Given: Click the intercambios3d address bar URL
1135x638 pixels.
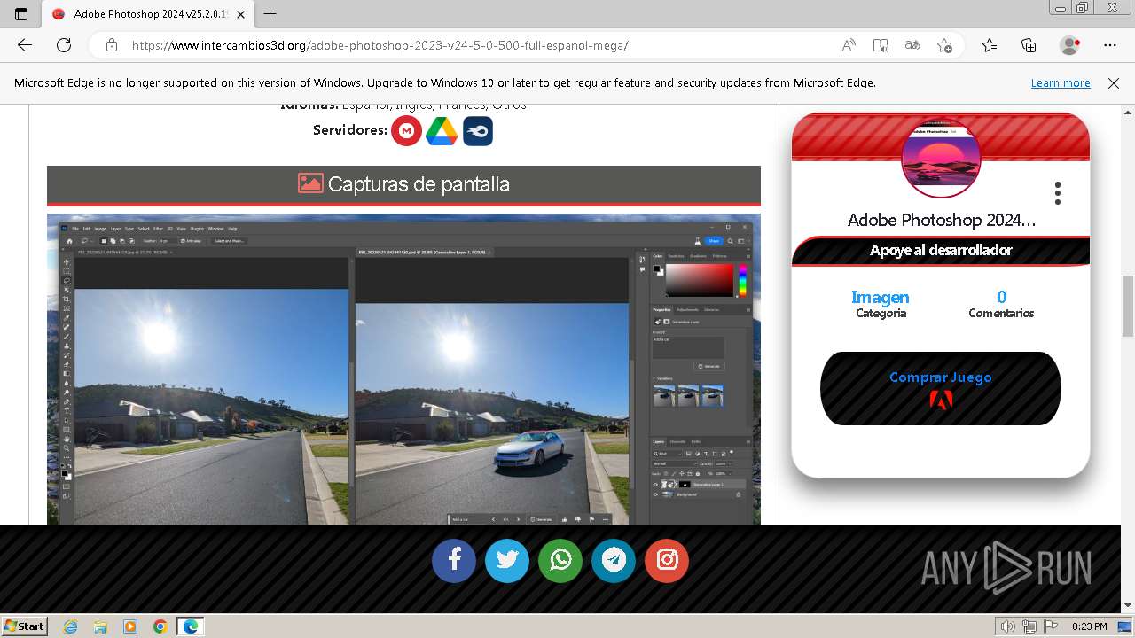Looking at the screenshot, I should [380, 45].
